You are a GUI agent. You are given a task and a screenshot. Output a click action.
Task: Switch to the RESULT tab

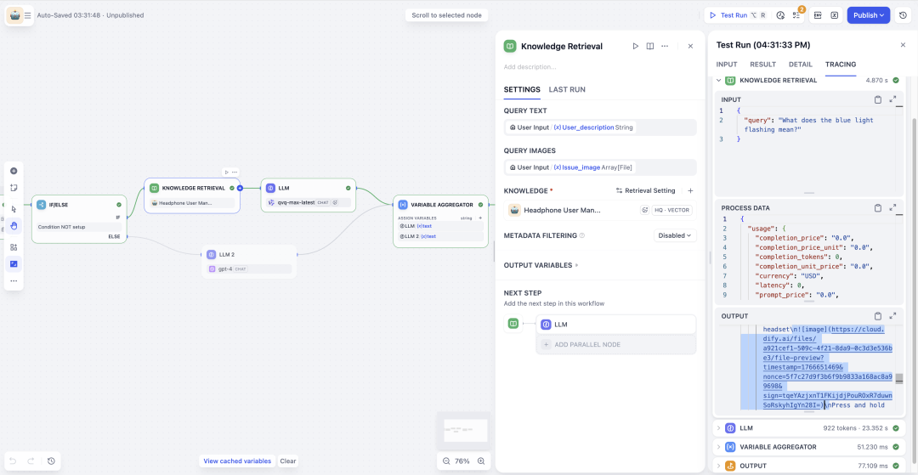click(762, 65)
